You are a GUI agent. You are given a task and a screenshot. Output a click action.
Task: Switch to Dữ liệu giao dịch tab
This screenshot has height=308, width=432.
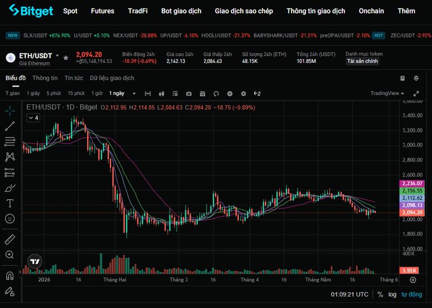pos(112,78)
